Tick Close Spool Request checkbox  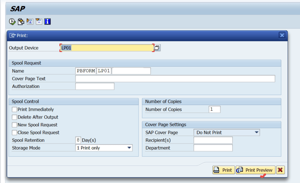pyautogui.click(x=14, y=132)
